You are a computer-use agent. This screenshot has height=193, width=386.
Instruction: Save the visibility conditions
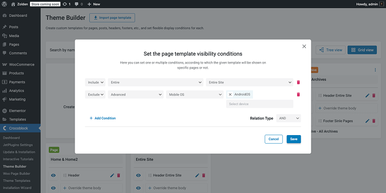pyautogui.click(x=294, y=139)
